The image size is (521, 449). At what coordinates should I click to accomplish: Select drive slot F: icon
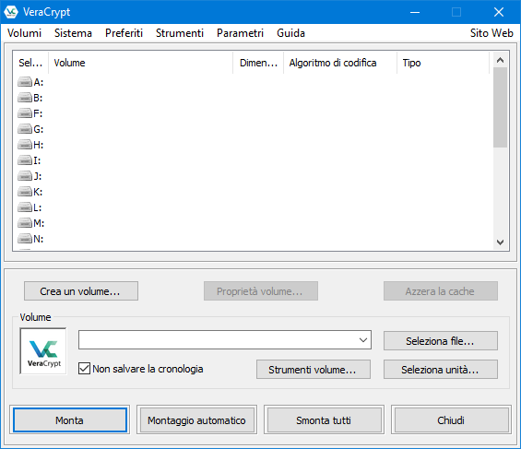tap(25, 113)
